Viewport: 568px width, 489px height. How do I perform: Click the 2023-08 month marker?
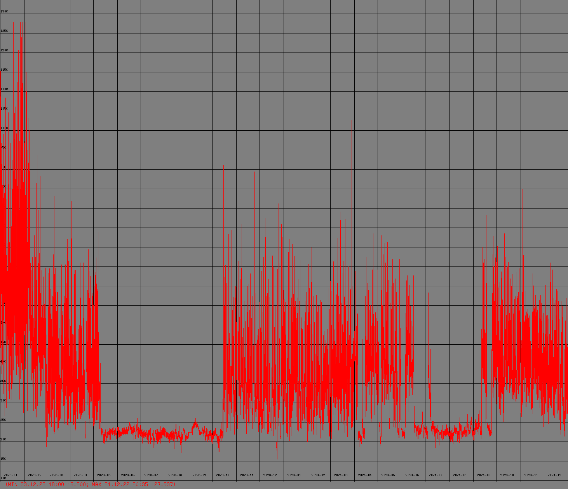(175, 475)
